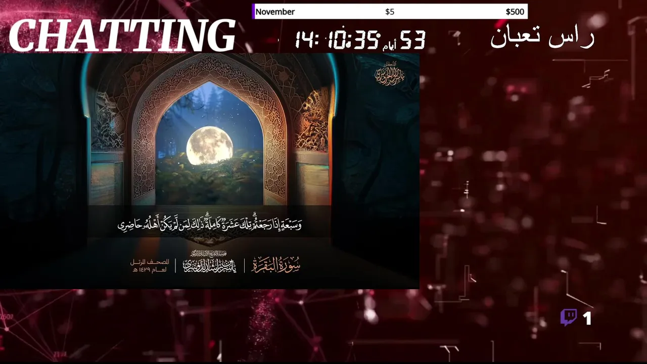
Task: Click the '$500' goal target amount
Action: pyautogui.click(x=515, y=12)
